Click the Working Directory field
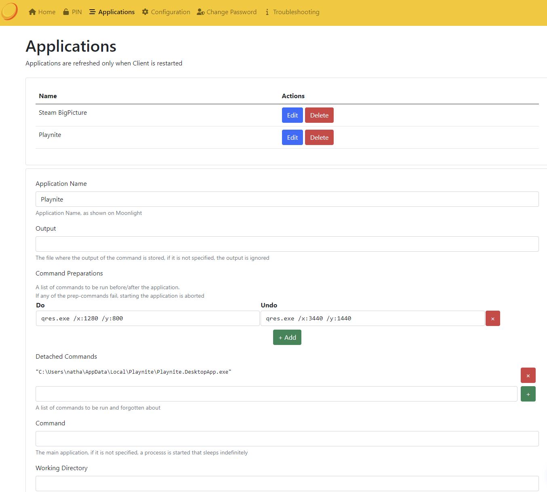This screenshot has height=492, width=547. click(x=287, y=484)
